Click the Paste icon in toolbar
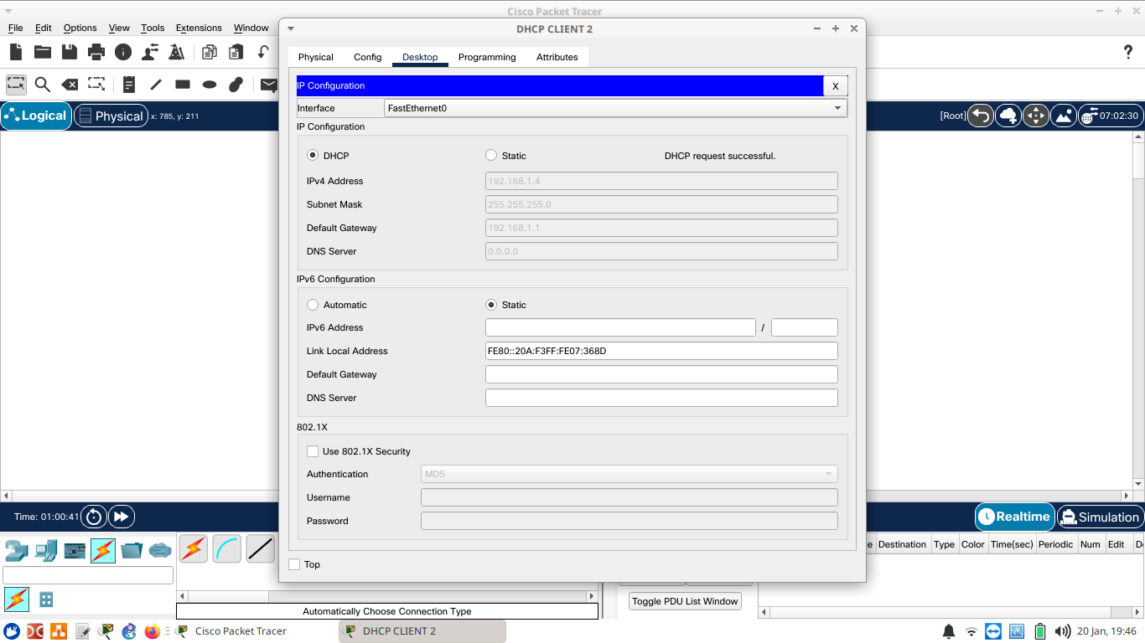Viewport: 1145px width, 643px height. (236, 52)
